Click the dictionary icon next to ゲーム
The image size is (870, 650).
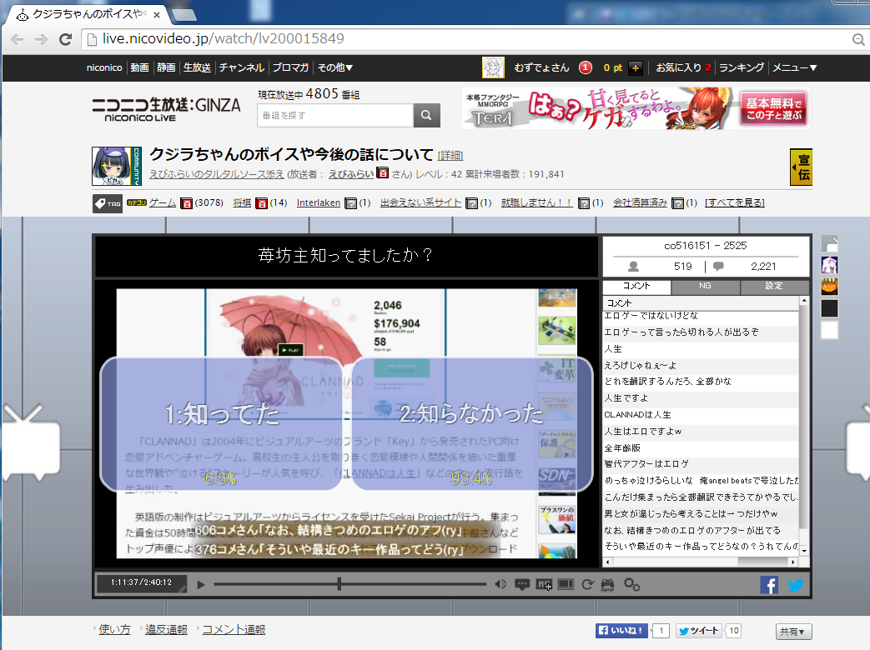[187, 203]
